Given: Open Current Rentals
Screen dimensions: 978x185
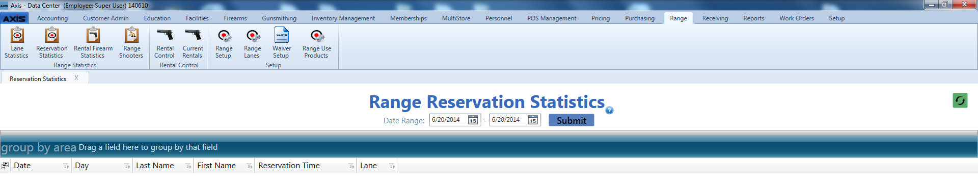Looking at the screenshot, I should click(193, 43).
